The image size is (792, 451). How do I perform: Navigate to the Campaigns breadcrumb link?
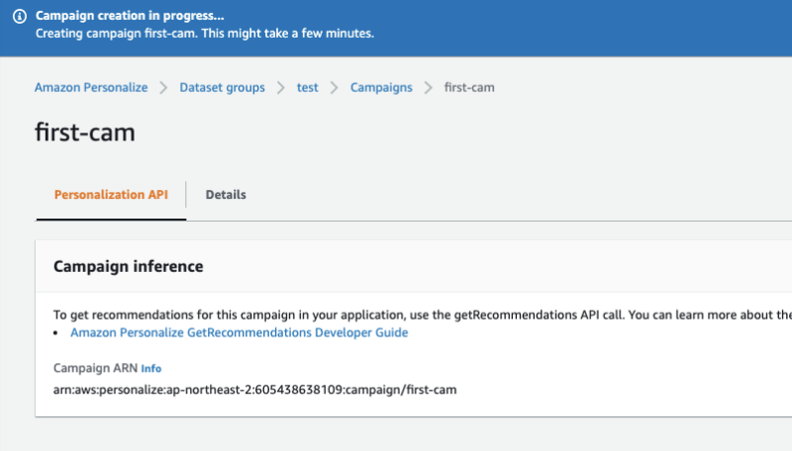point(381,87)
